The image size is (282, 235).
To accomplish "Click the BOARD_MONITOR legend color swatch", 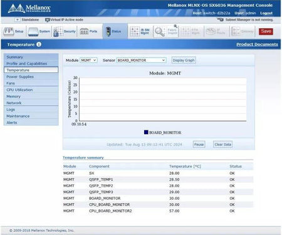I will click(146, 132).
